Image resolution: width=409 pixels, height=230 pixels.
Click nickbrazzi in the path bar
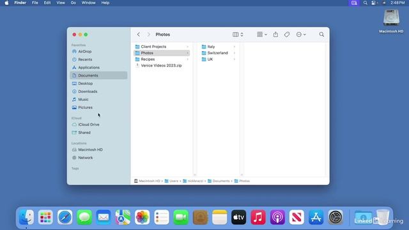click(x=193, y=181)
